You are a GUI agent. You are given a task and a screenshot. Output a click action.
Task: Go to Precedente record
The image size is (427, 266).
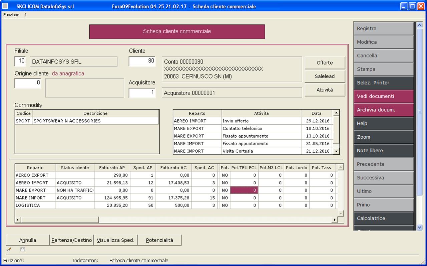[384, 164]
